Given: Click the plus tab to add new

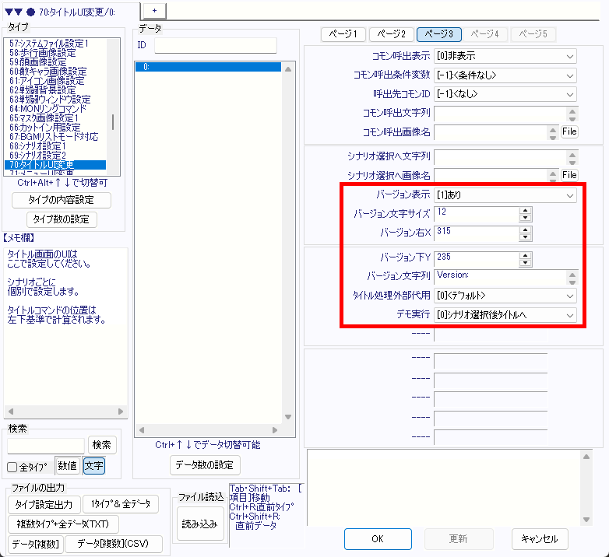Looking at the screenshot, I should 153,9.
